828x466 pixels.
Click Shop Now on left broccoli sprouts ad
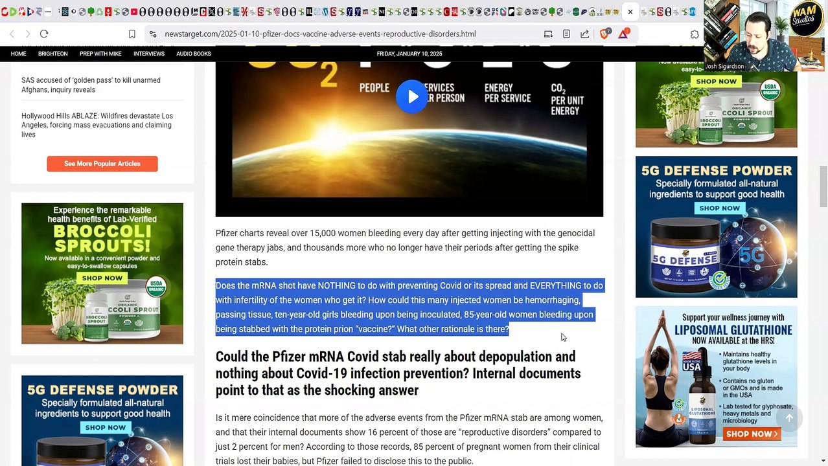tap(102, 278)
